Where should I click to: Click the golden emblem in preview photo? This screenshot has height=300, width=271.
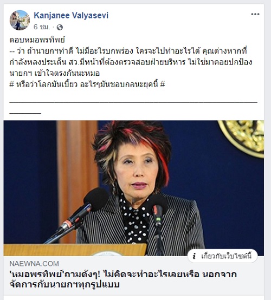click(x=242, y=138)
